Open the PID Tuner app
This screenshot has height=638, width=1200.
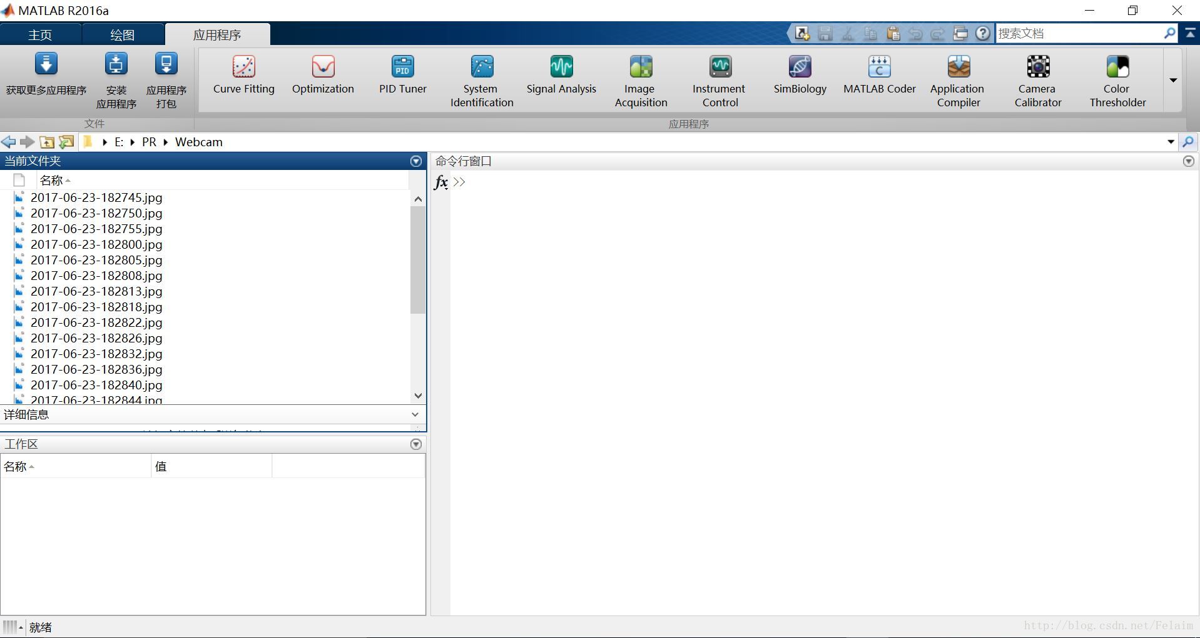403,76
